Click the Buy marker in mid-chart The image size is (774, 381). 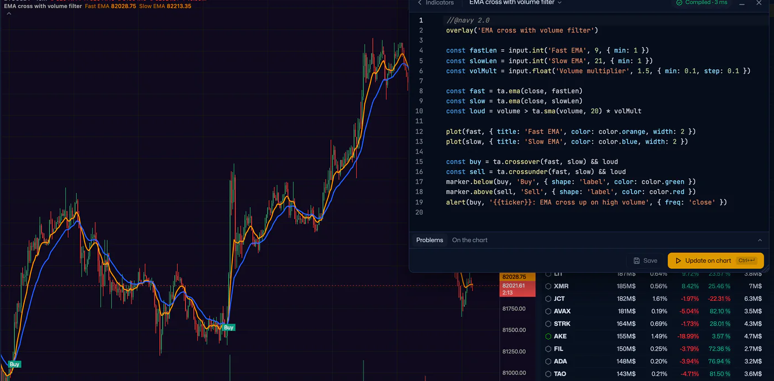tap(229, 327)
